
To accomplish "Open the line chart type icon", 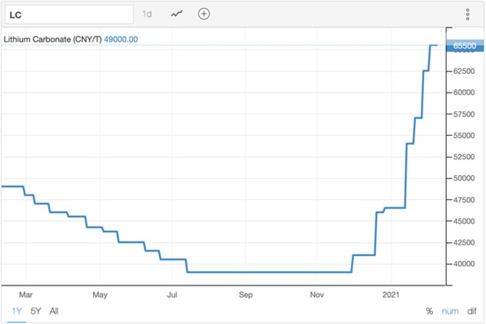I will [177, 14].
